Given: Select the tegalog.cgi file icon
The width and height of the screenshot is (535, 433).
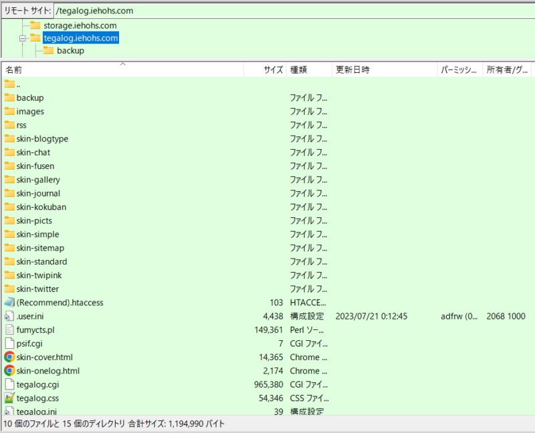Looking at the screenshot, I should click(9, 384).
